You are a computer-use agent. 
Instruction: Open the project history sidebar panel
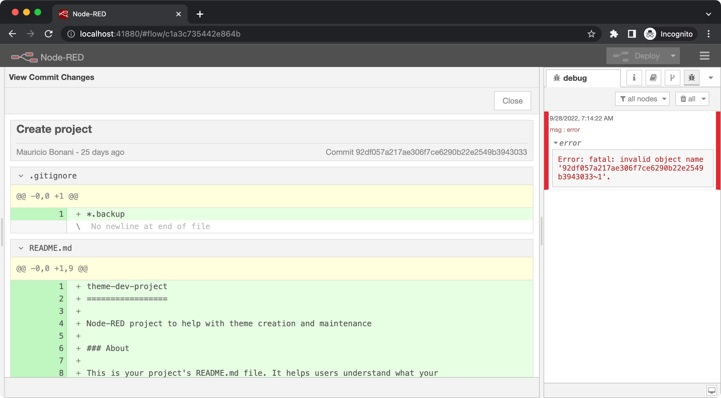pyautogui.click(x=672, y=78)
